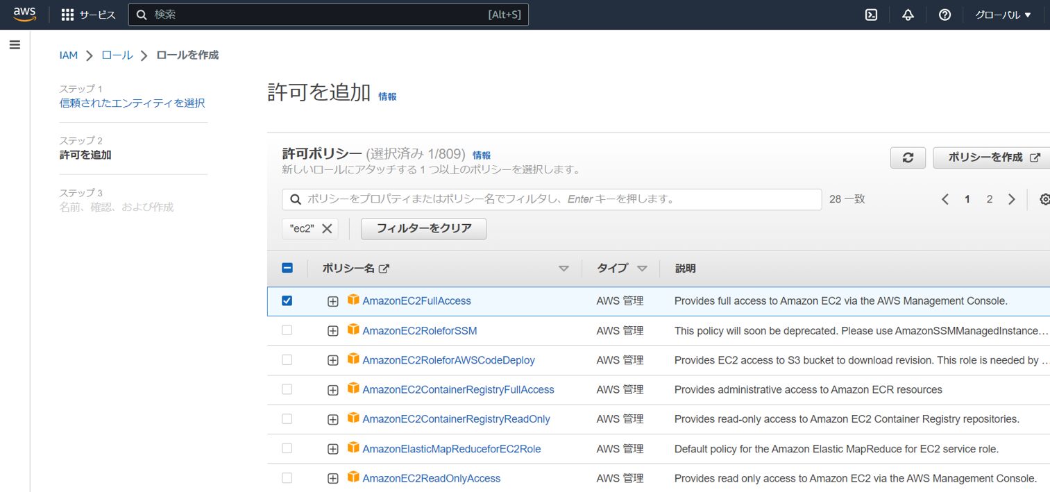Remove the "ec2" filter tag
This screenshot has height=492, width=1050.
327,228
